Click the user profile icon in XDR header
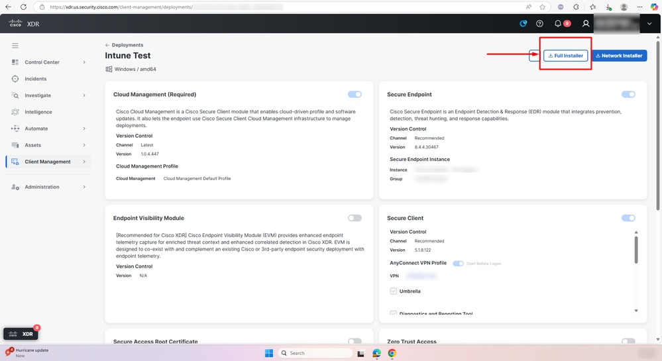662x361 pixels. [x=586, y=24]
